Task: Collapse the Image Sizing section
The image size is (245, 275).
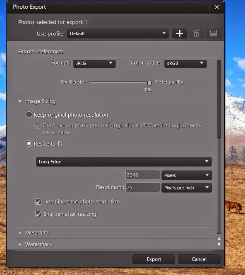Action: pyautogui.click(x=20, y=101)
